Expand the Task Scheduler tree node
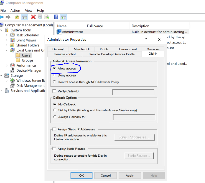Viewport: 205px width, 183px height. pyautogui.click(x=7, y=35)
